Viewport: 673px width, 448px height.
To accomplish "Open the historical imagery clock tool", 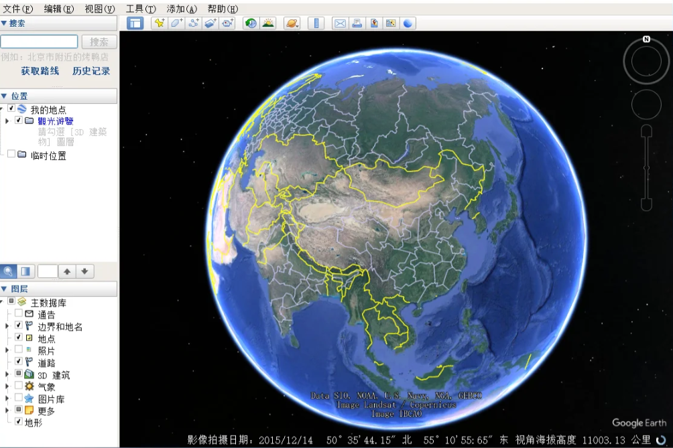I will click(251, 23).
